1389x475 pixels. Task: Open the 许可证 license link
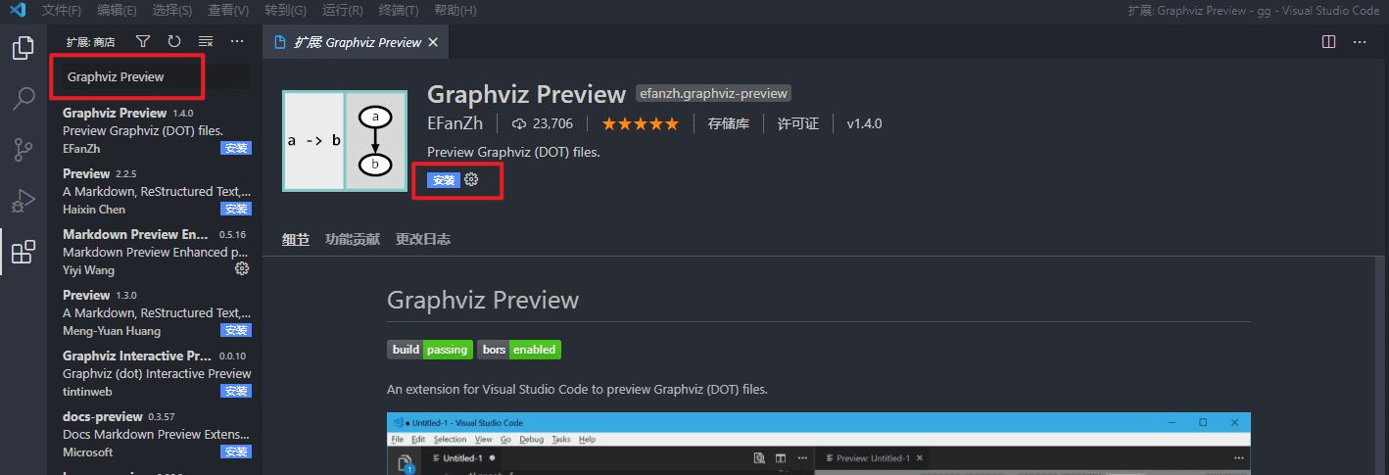pos(798,123)
